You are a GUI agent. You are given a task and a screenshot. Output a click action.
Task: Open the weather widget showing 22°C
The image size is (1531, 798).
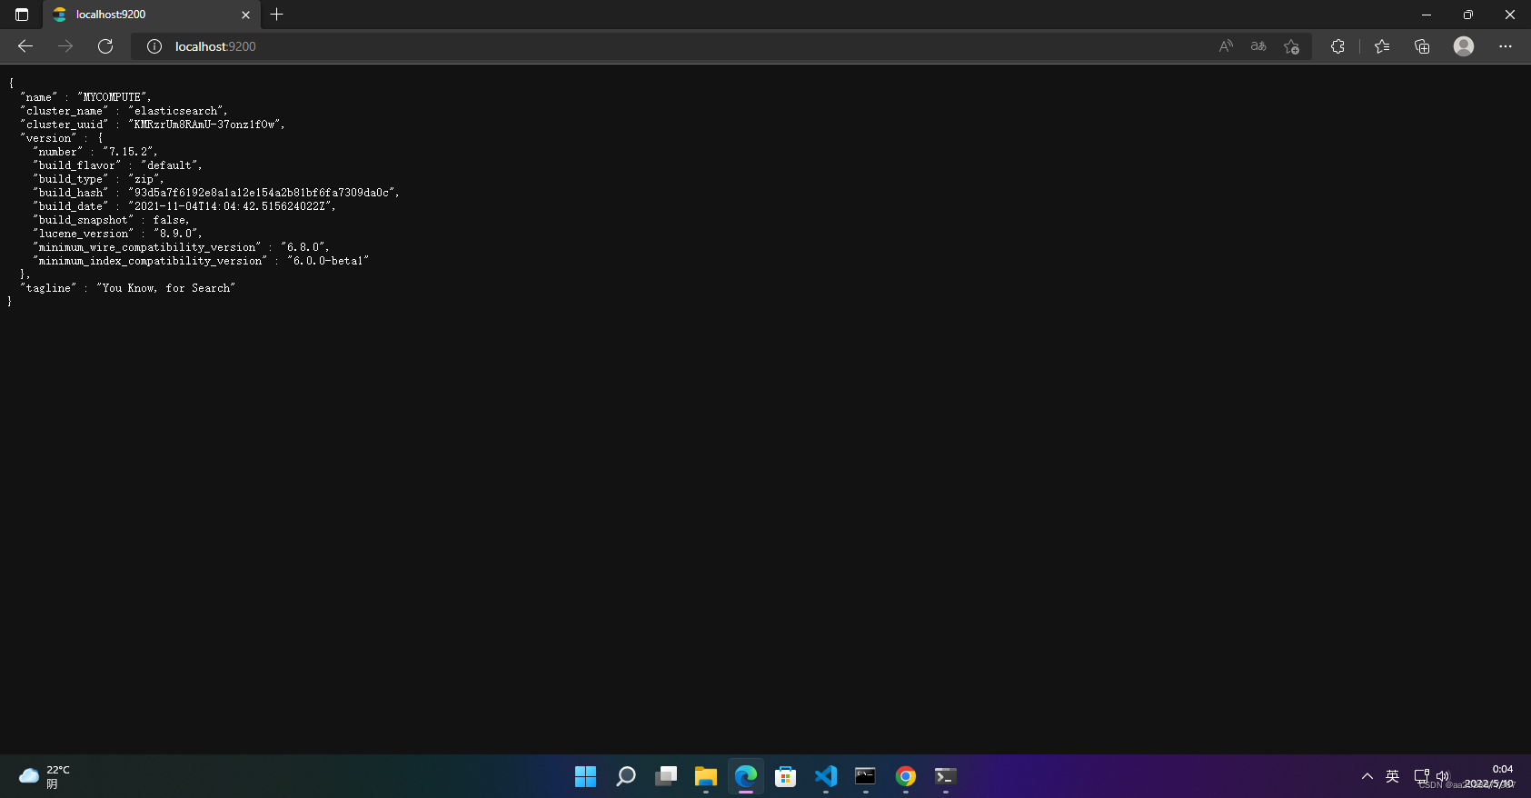pyautogui.click(x=45, y=776)
